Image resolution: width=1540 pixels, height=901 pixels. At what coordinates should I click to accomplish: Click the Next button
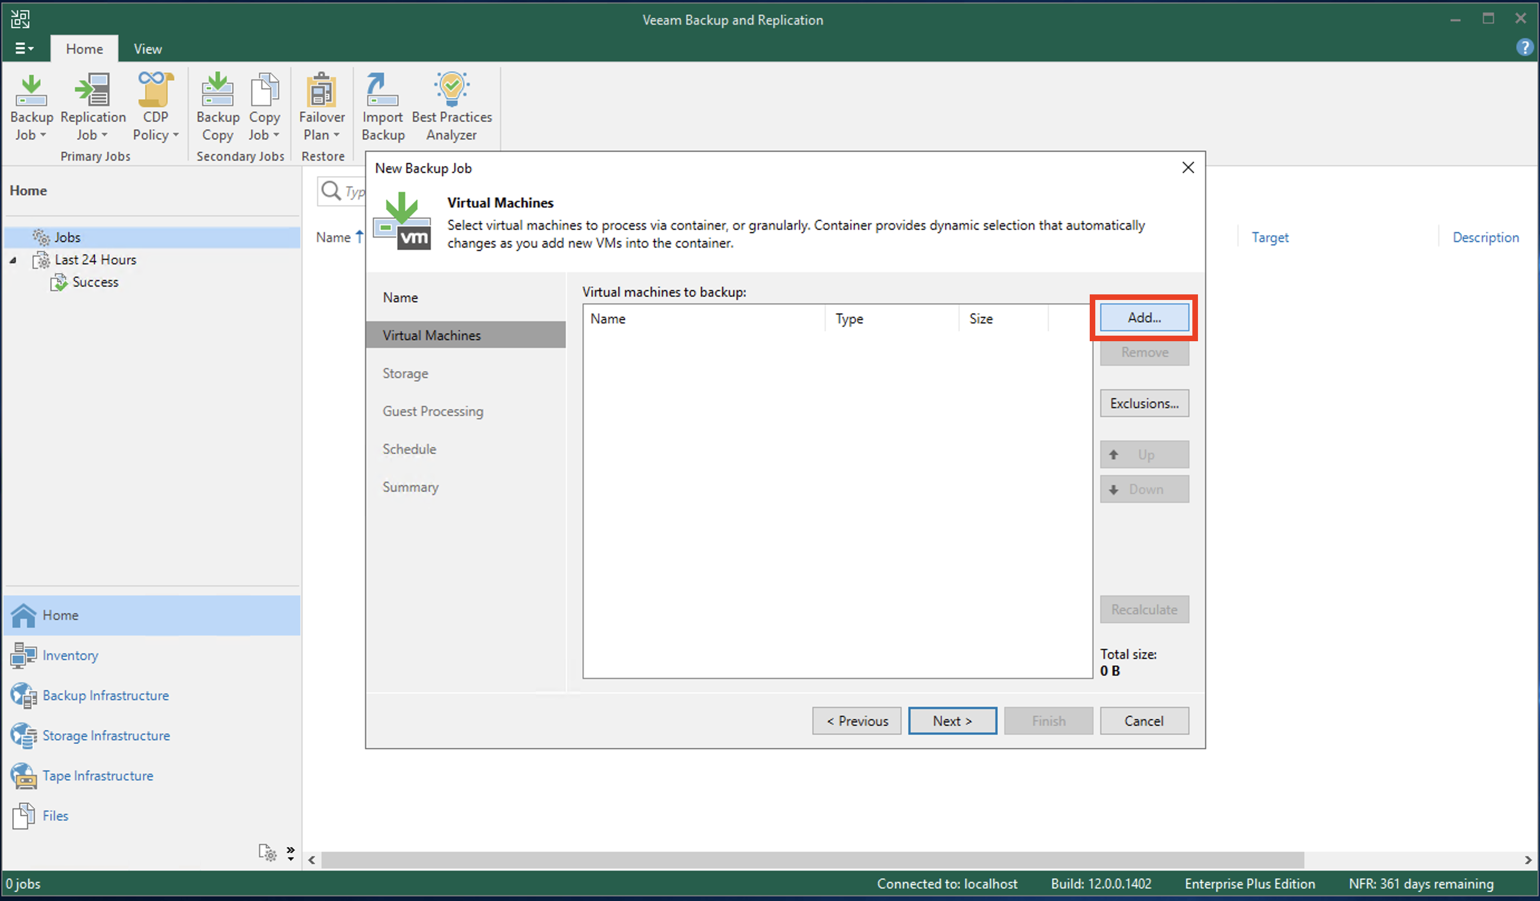(952, 721)
